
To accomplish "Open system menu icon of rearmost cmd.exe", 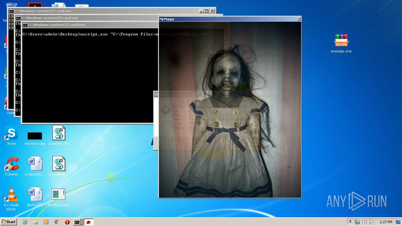I will click(11, 11).
